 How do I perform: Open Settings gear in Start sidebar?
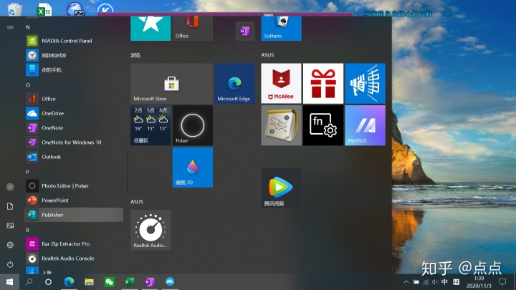click(10, 245)
